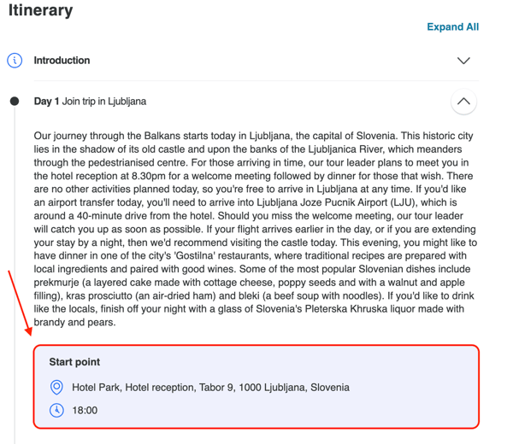
Task: Click the red annotation arrow
Action: [20, 303]
